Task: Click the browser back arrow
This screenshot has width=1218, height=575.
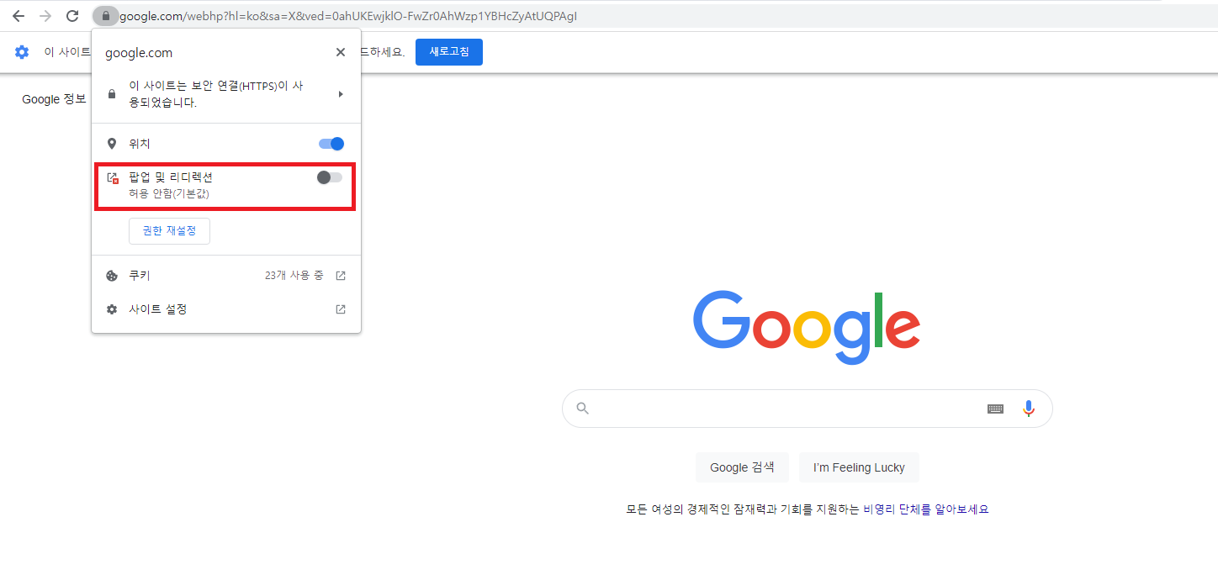Action: tap(19, 16)
